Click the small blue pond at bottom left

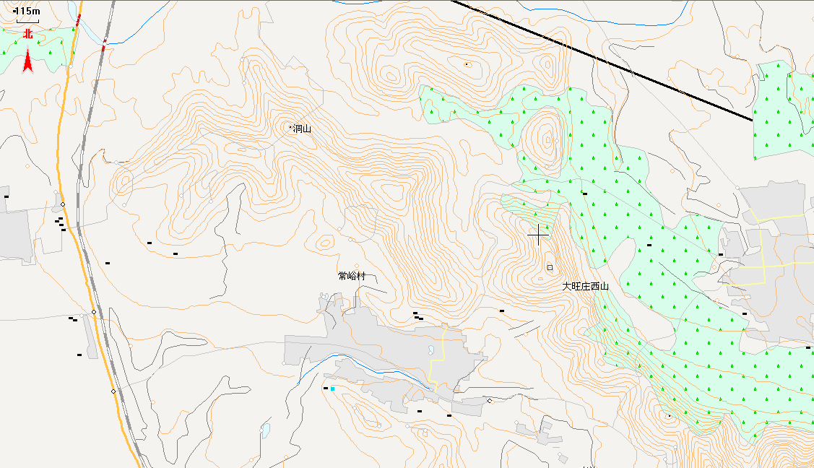(x=266, y=430)
